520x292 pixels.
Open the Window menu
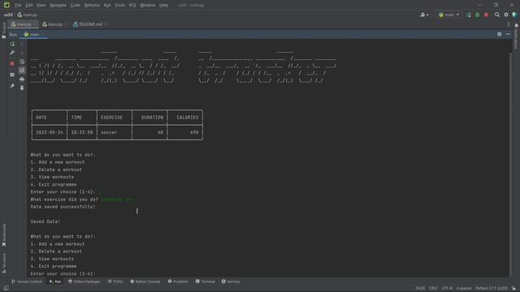pos(148,5)
